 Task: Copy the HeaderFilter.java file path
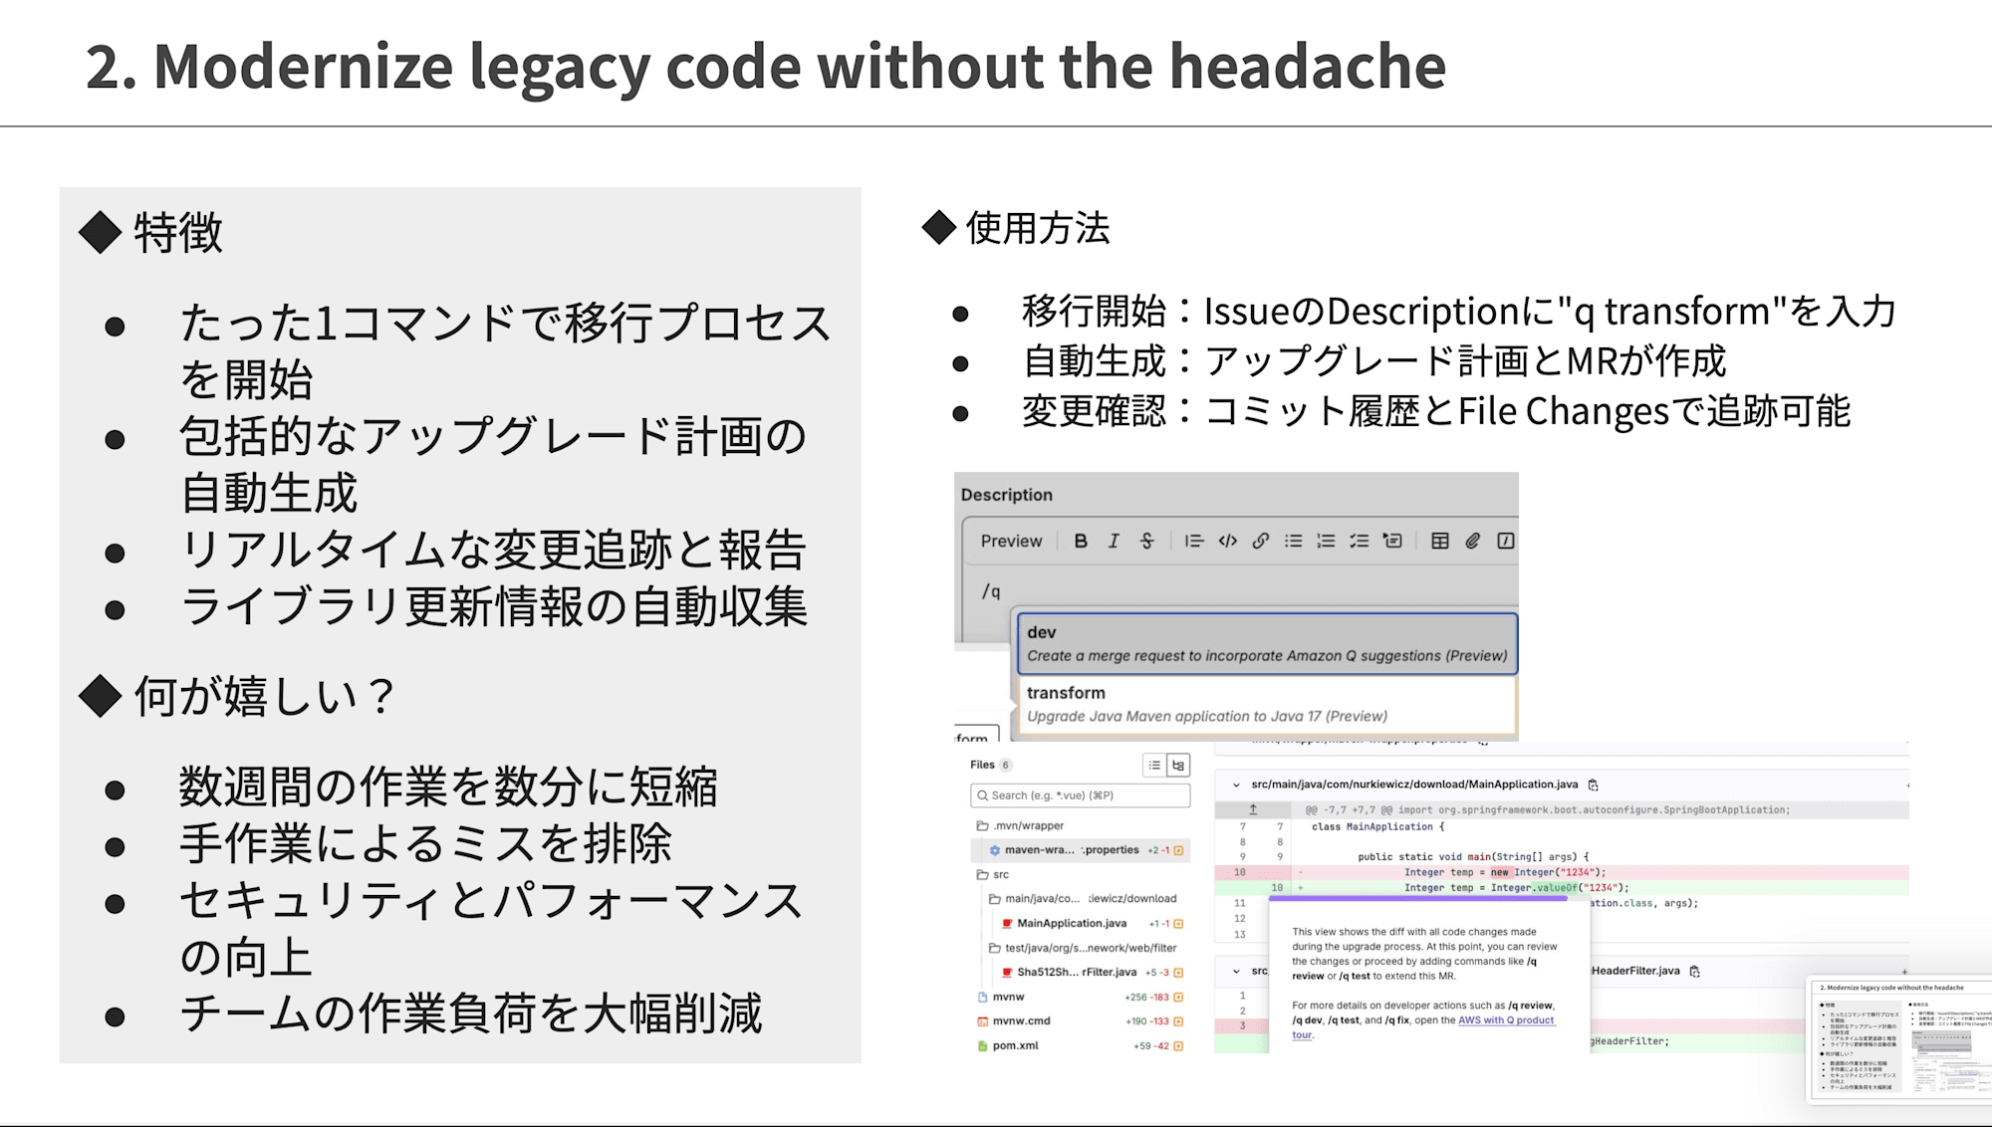[1694, 971]
